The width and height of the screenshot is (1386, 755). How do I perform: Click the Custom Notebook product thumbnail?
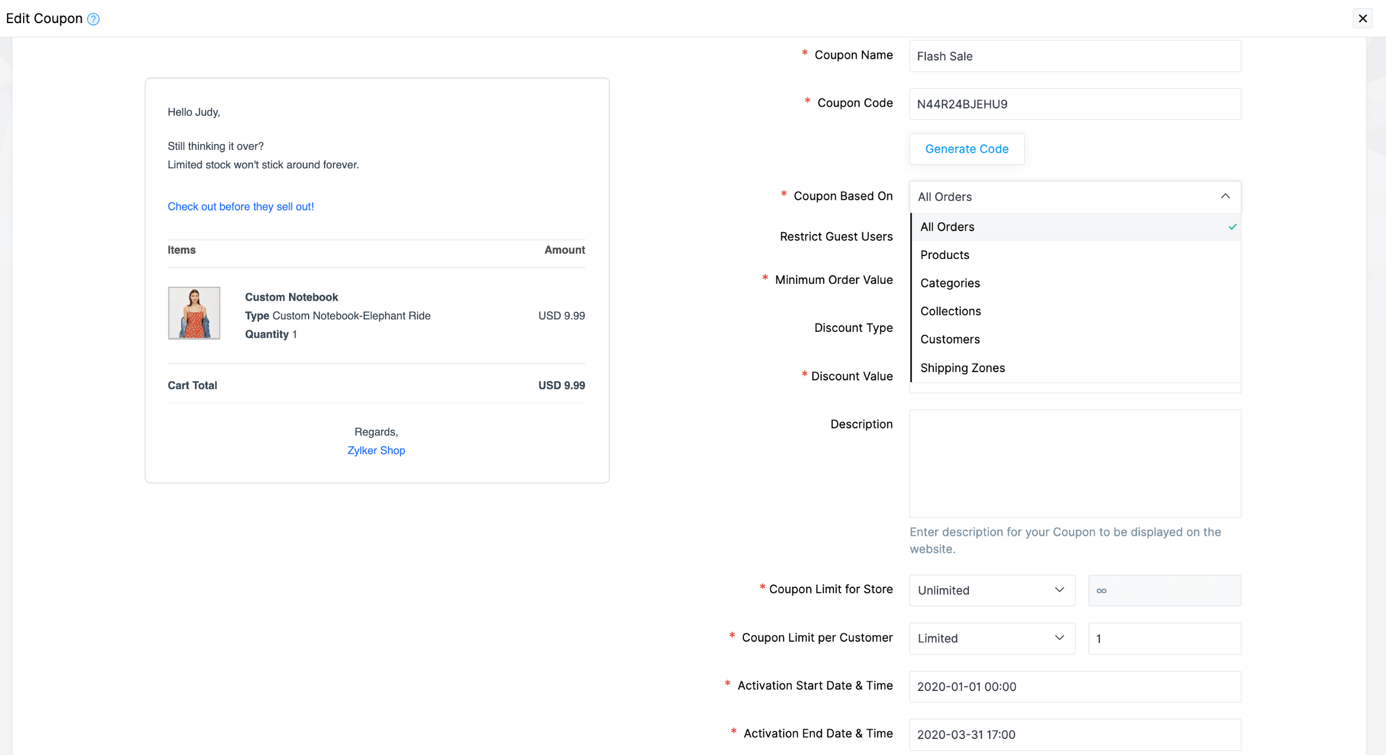point(194,313)
